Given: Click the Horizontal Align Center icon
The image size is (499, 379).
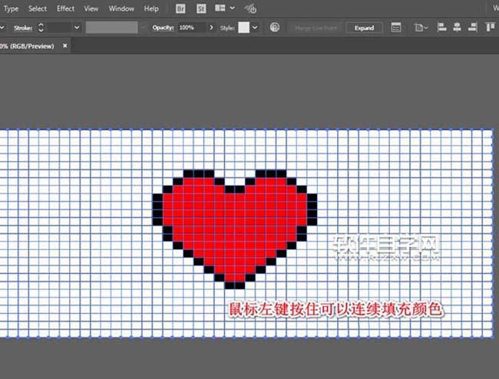Looking at the screenshot, I should [458, 27].
